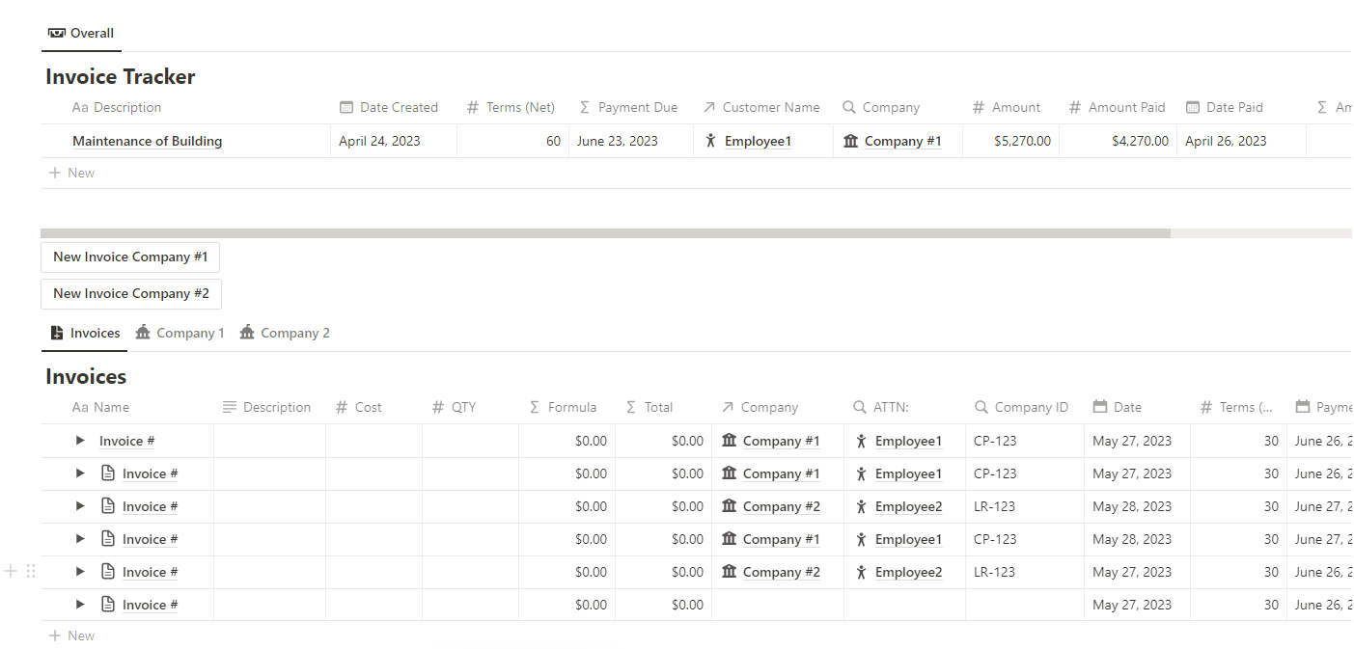This screenshot has height=649, width=1354.
Task: Click the April 26, 2023 date paid cell
Action: (1241, 141)
